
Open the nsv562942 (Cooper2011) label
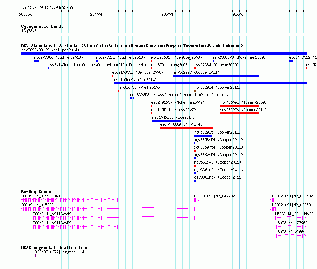[x=218, y=162]
